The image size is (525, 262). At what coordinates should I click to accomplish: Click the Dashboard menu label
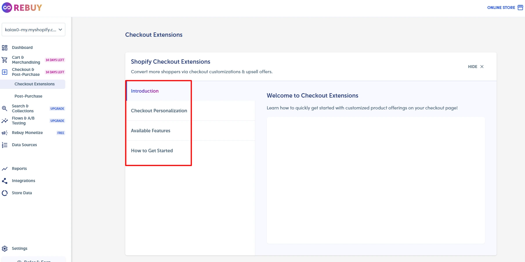pyautogui.click(x=22, y=47)
